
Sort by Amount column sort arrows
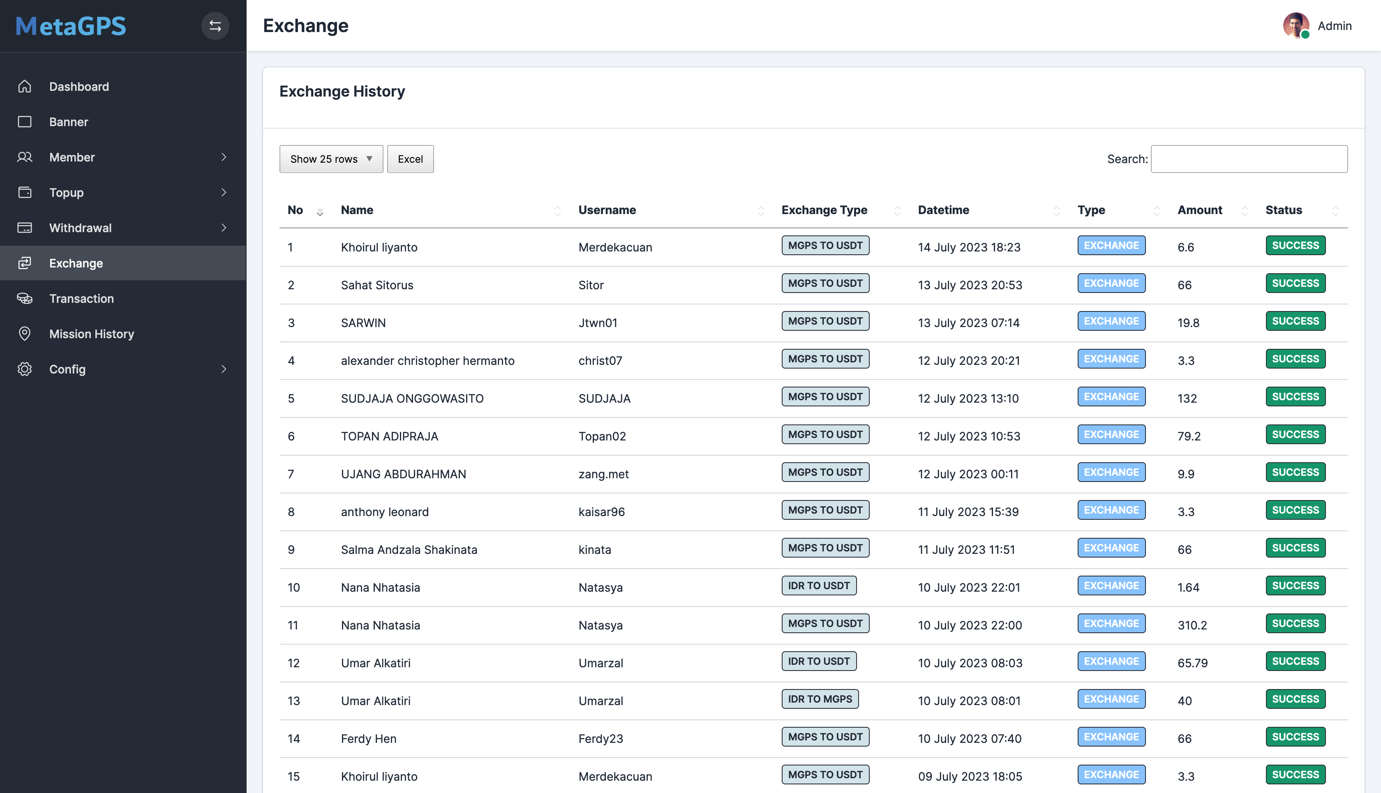[1244, 211]
